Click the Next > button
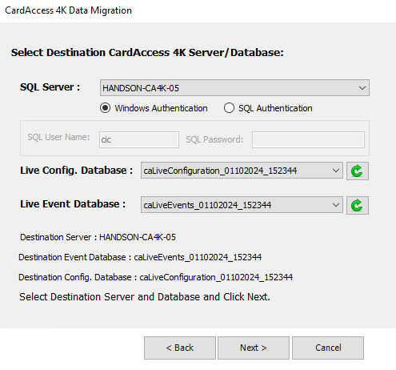The height and width of the screenshot is (370, 396). tap(254, 348)
